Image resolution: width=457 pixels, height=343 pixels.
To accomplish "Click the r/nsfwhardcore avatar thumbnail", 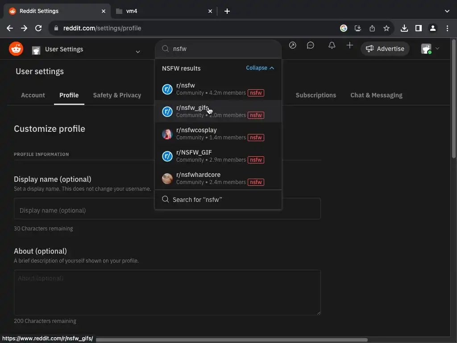I will click(x=167, y=179).
